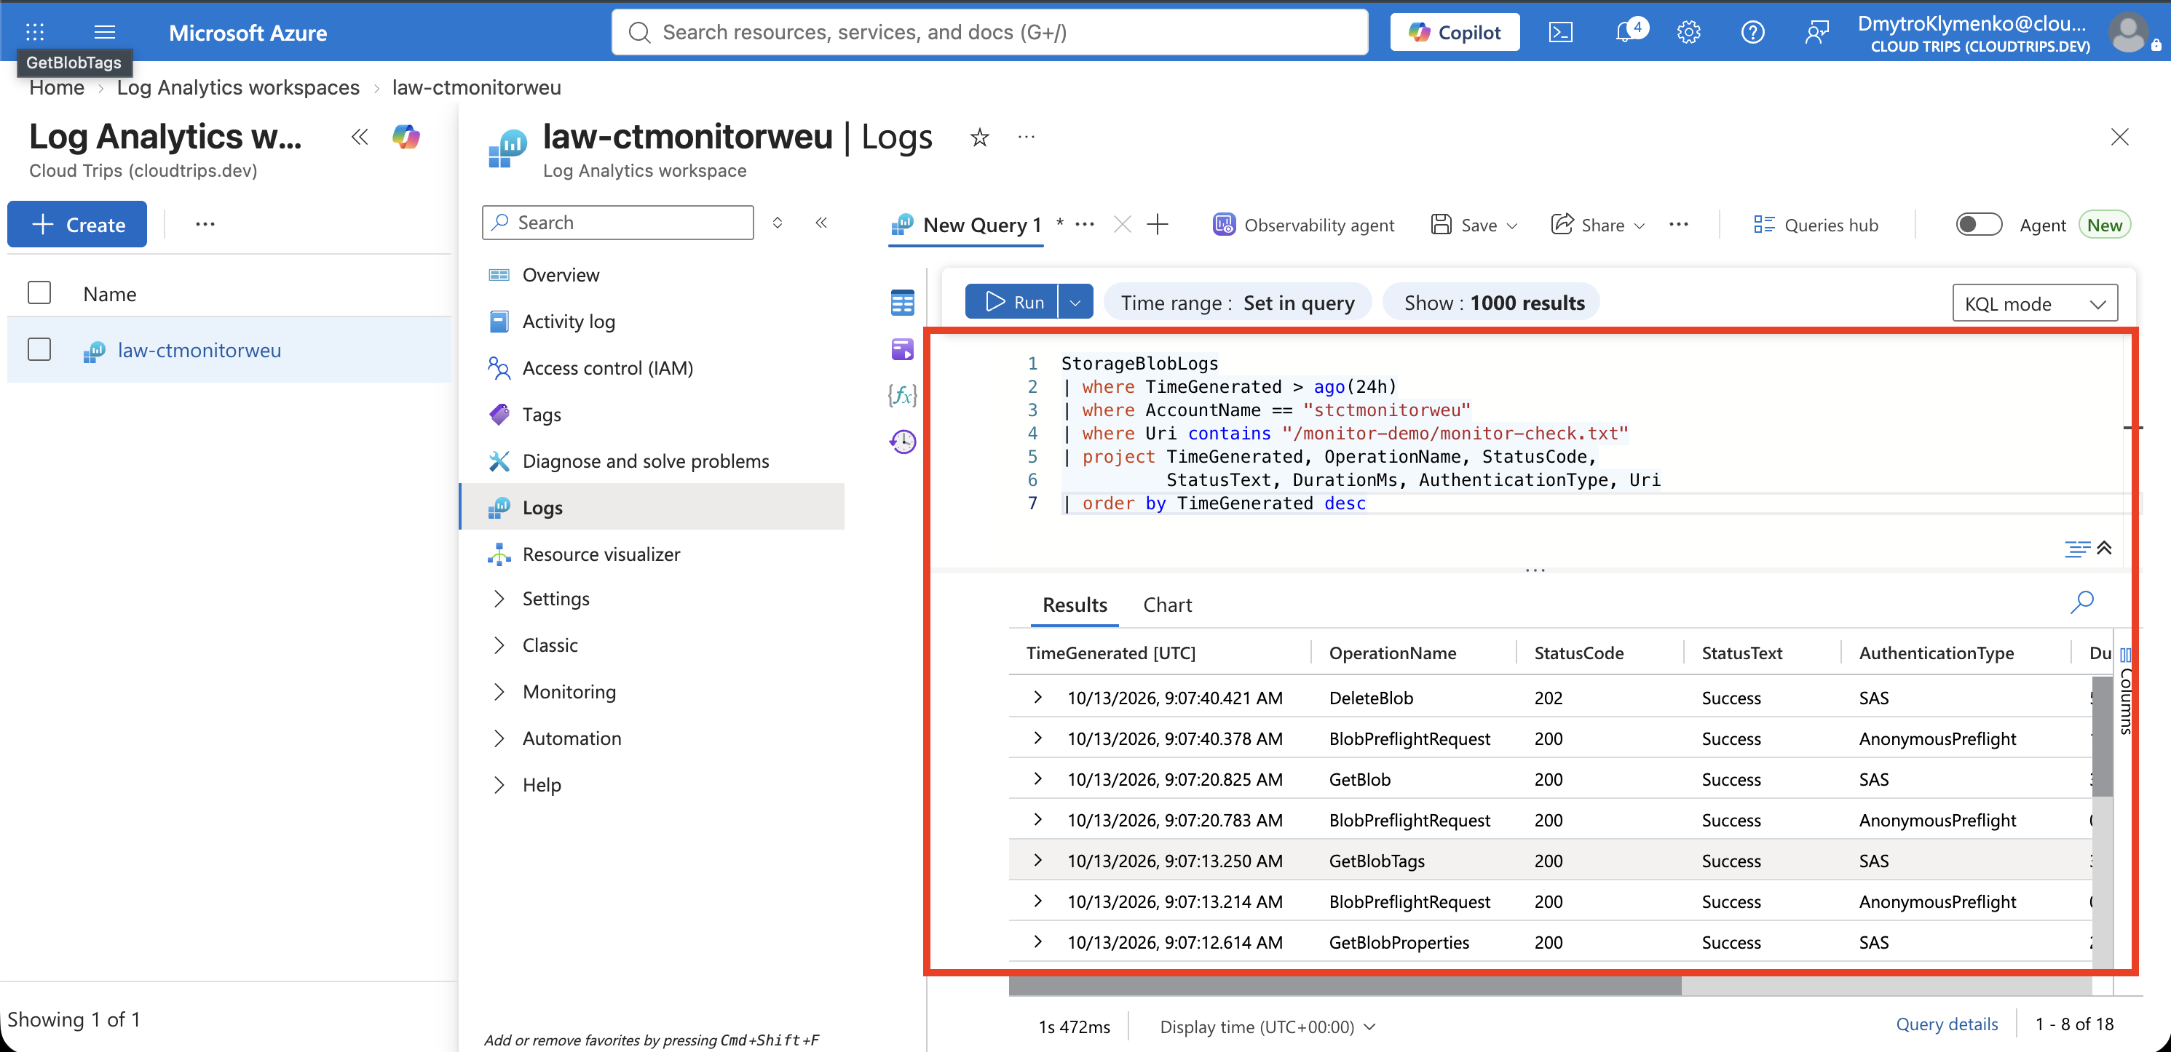The height and width of the screenshot is (1052, 2171).
Task: Check the law-ctmonitorweu row checkbox
Action: click(39, 349)
